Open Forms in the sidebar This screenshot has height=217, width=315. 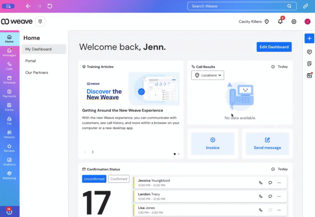pos(9,107)
